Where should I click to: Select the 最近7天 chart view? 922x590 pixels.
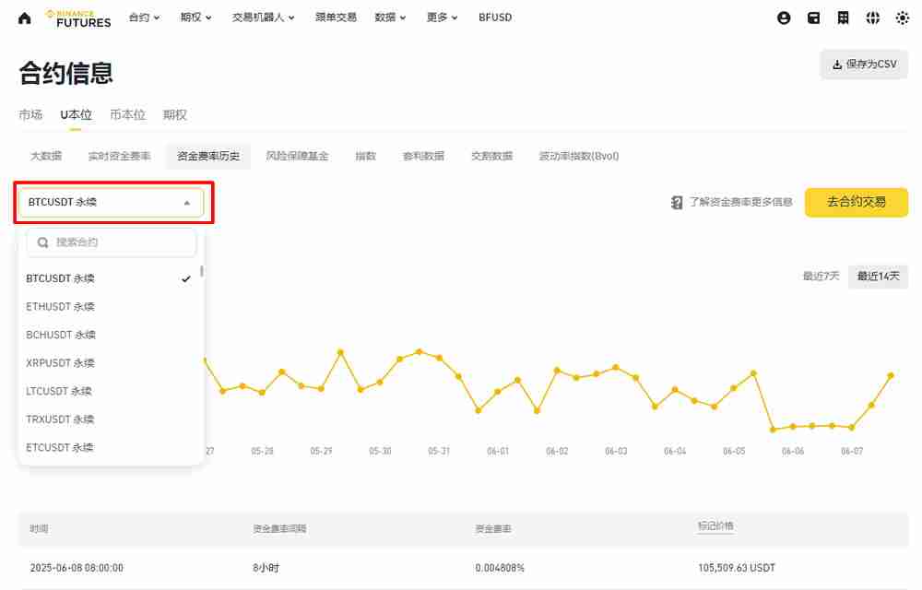click(820, 276)
